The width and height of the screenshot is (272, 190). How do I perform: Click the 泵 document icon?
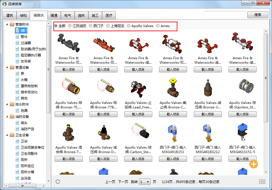(17, 74)
